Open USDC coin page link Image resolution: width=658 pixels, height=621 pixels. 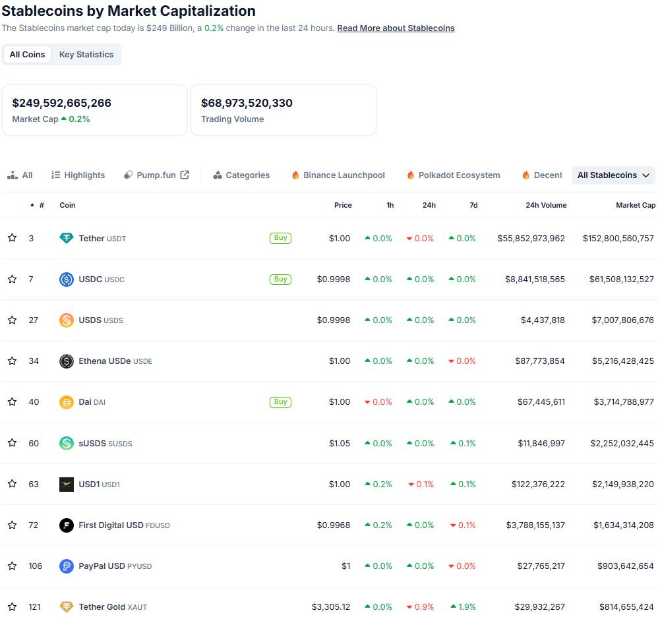tap(102, 280)
